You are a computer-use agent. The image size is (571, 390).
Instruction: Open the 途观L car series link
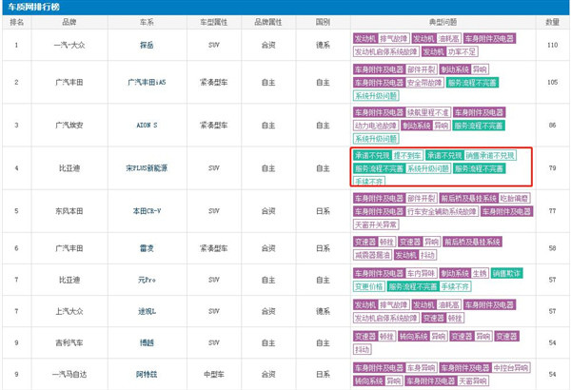click(147, 311)
